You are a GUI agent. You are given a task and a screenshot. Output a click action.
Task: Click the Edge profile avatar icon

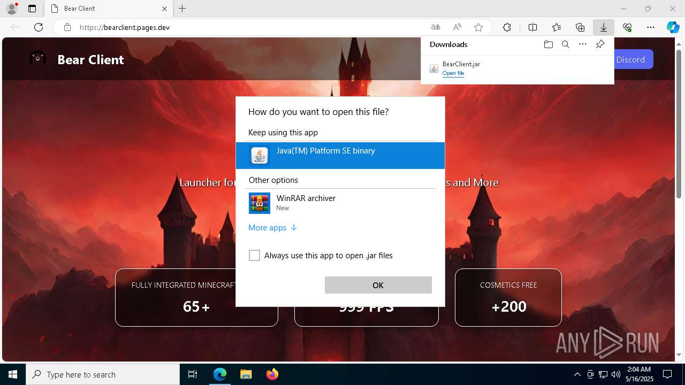(11, 9)
